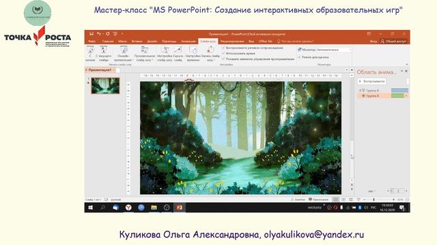Image resolution: width=437 pixels, height=245 pixels.
Task: Open the Windows Start menu
Action: (x=90, y=208)
